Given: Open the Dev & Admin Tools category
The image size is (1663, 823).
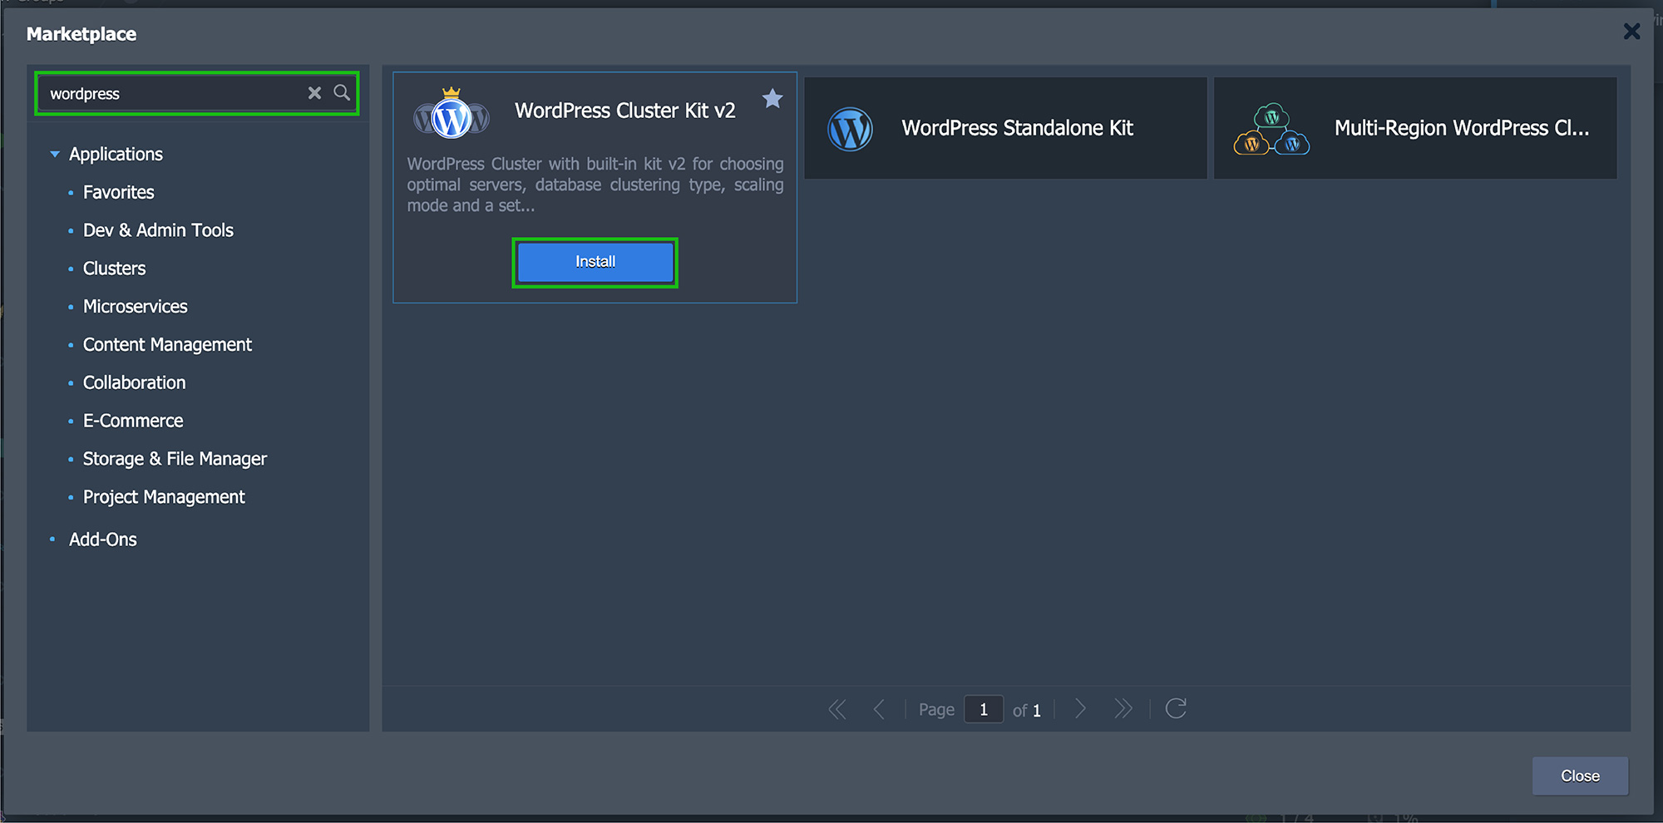Looking at the screenshot, I should [158, 230].
